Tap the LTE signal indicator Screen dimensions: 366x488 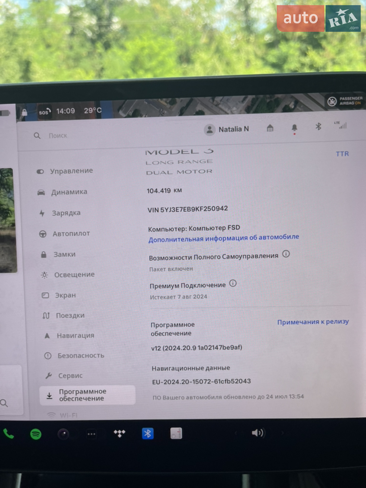point(341,125)
